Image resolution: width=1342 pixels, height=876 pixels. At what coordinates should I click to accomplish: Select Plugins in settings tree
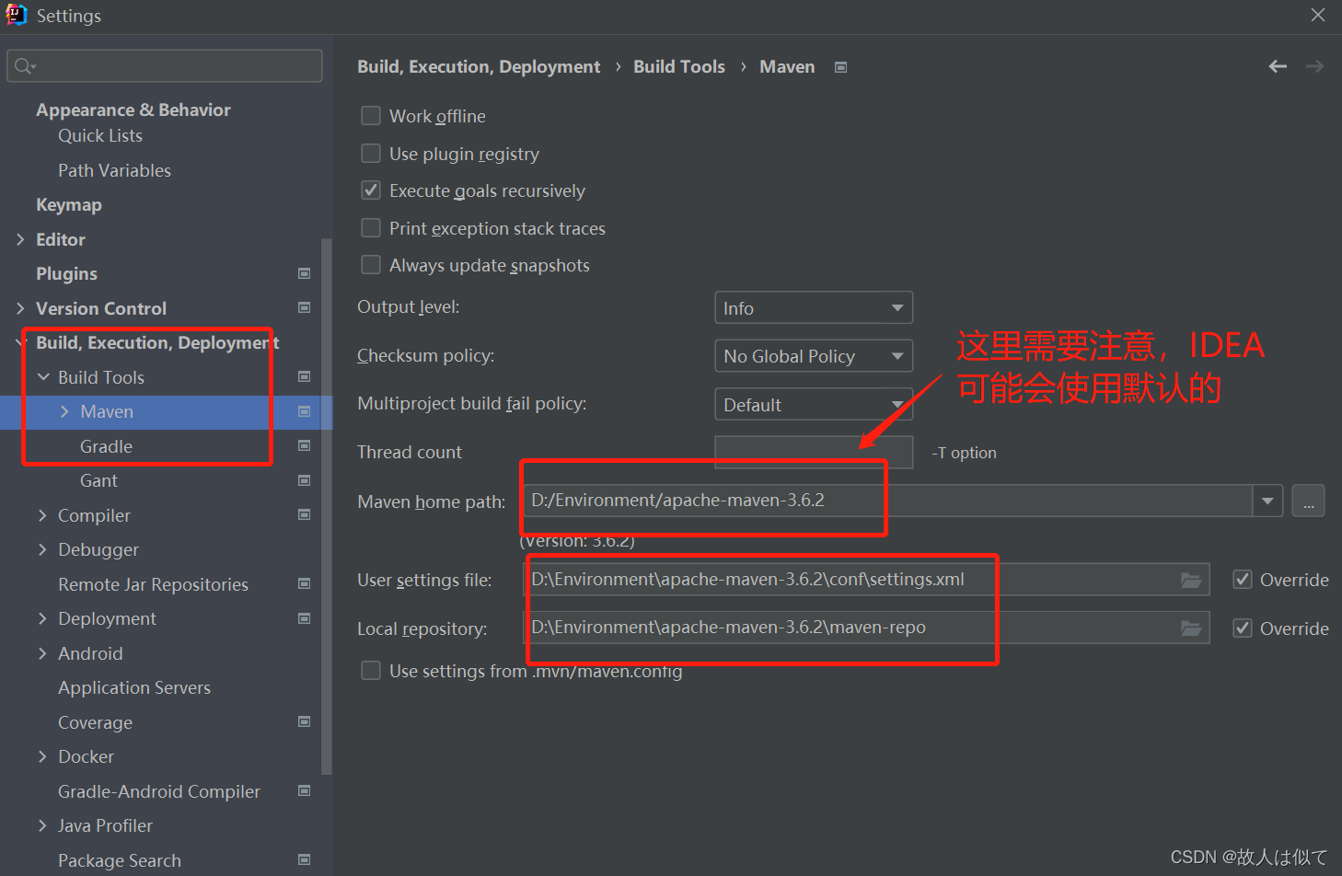coord(66,273)
